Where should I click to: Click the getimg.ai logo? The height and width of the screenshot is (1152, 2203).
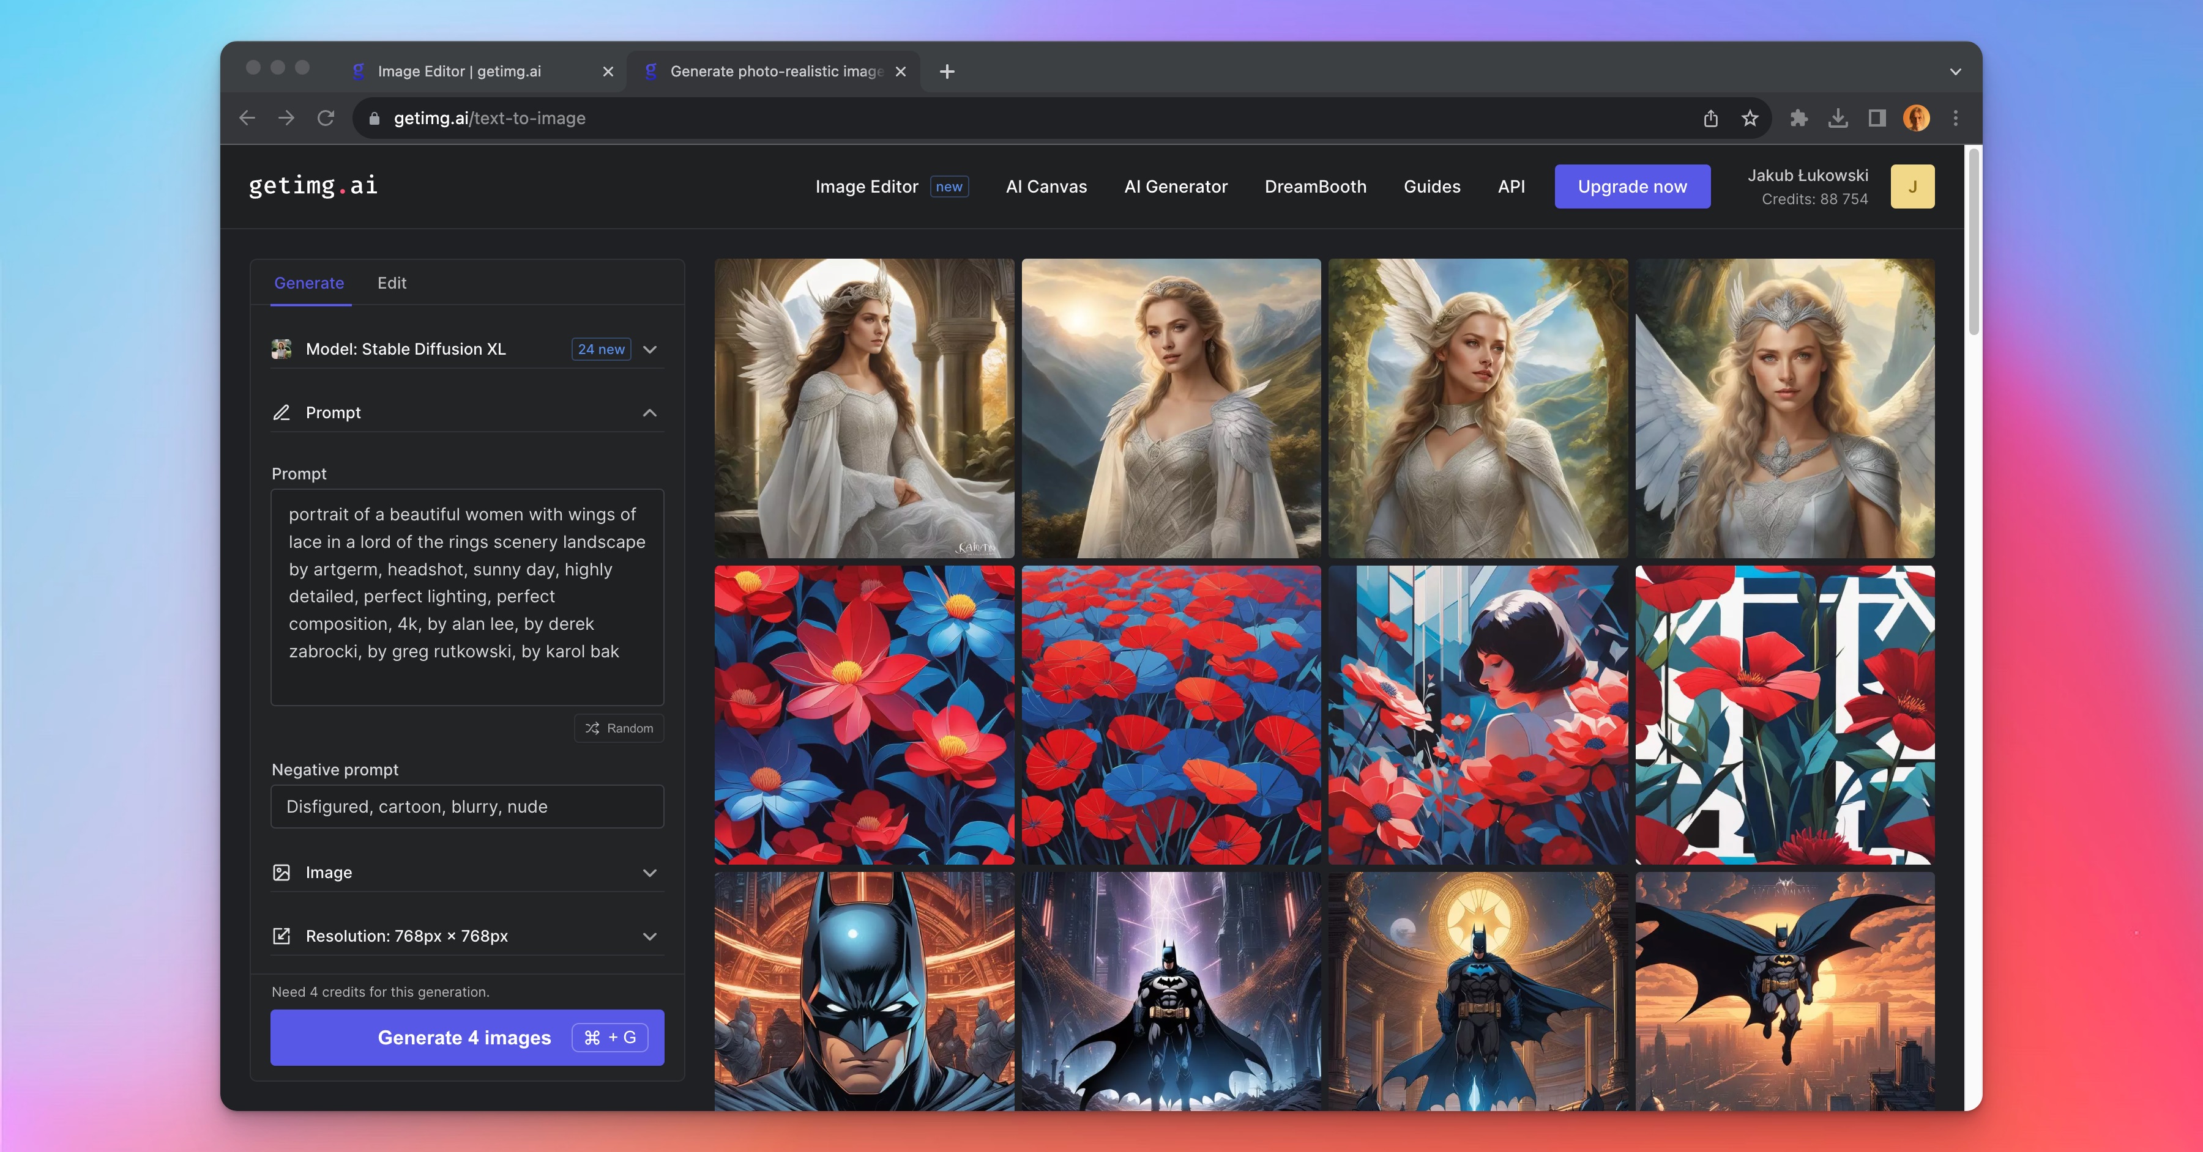[x=311, y=186]
